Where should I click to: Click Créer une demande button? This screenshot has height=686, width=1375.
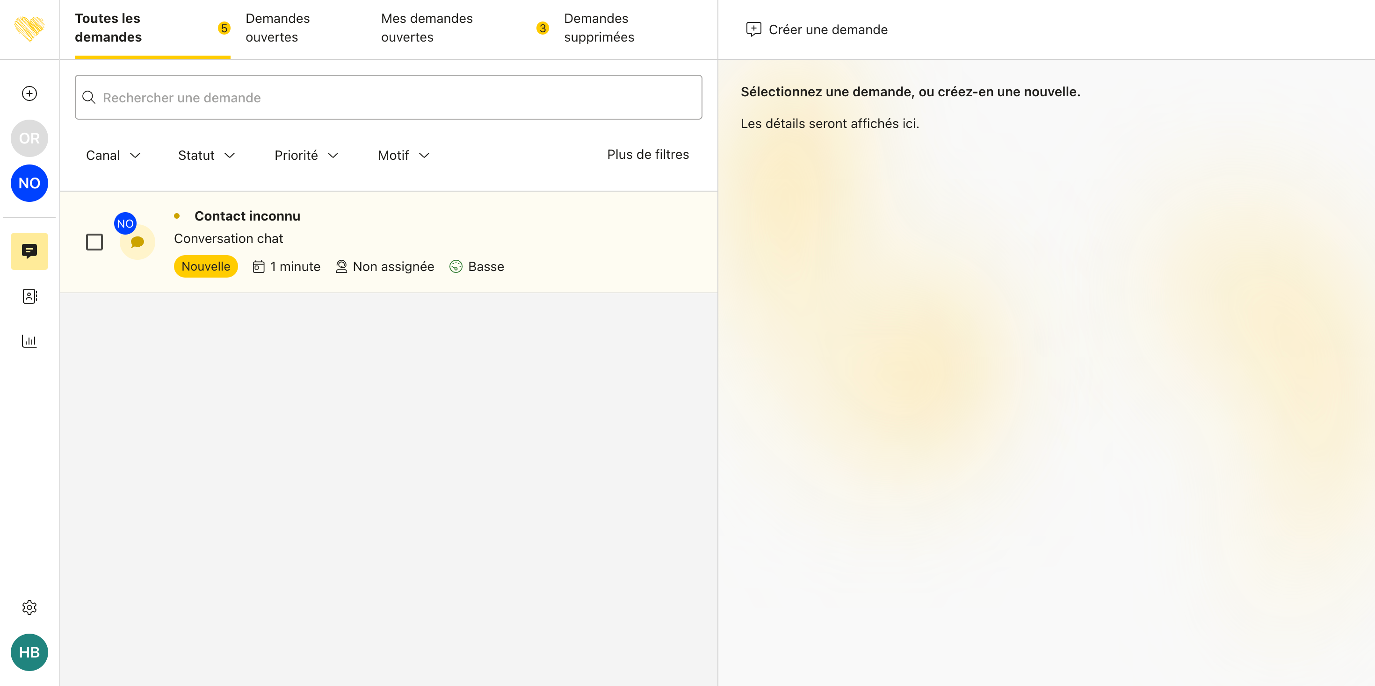pos(817,29)
